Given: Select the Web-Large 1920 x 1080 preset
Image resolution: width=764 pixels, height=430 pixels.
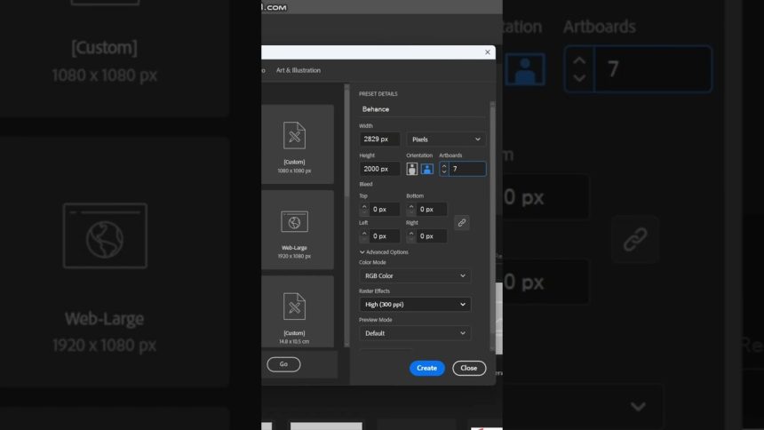Looking at the screenshot, I should (x=298, y=229).
